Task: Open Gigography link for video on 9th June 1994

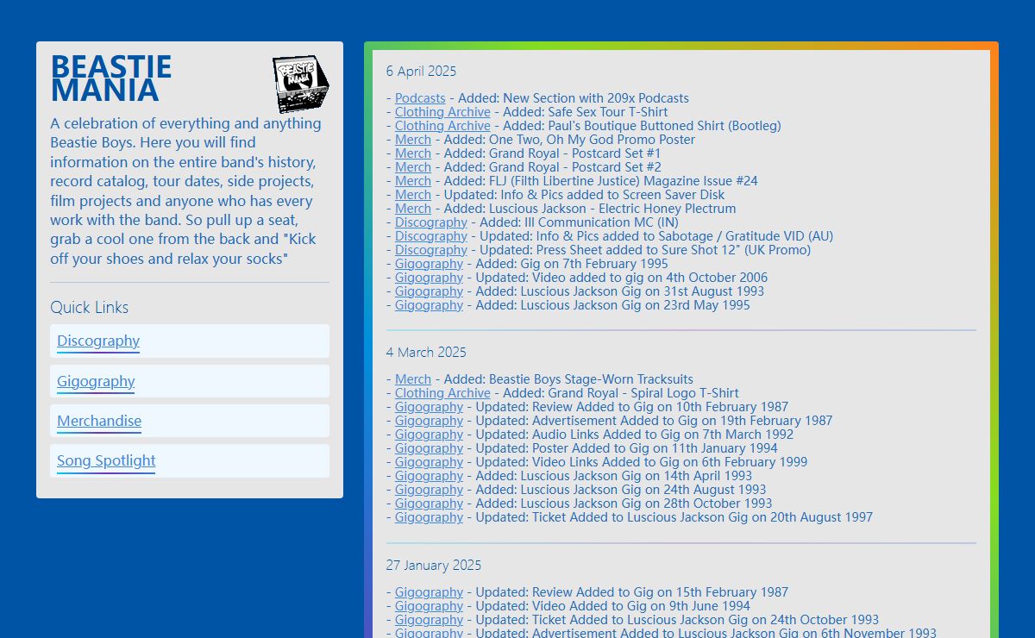Action: 429,606
